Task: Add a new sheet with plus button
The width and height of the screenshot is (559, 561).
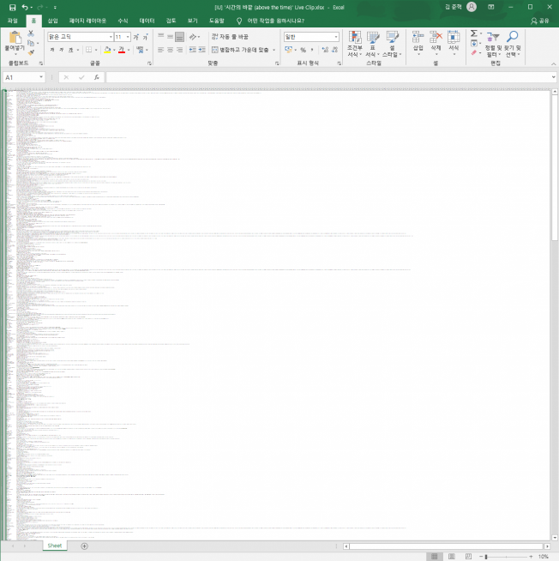Action: [x=84, y=546]
